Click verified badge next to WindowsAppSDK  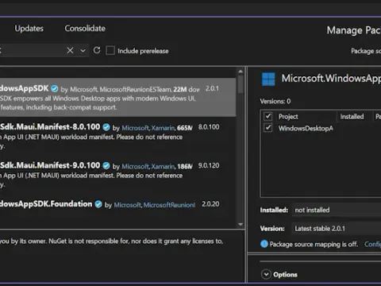coord(55,89)
